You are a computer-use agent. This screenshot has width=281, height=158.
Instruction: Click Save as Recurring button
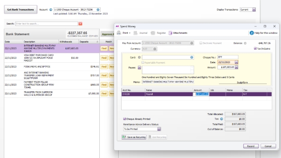(134, 137)
